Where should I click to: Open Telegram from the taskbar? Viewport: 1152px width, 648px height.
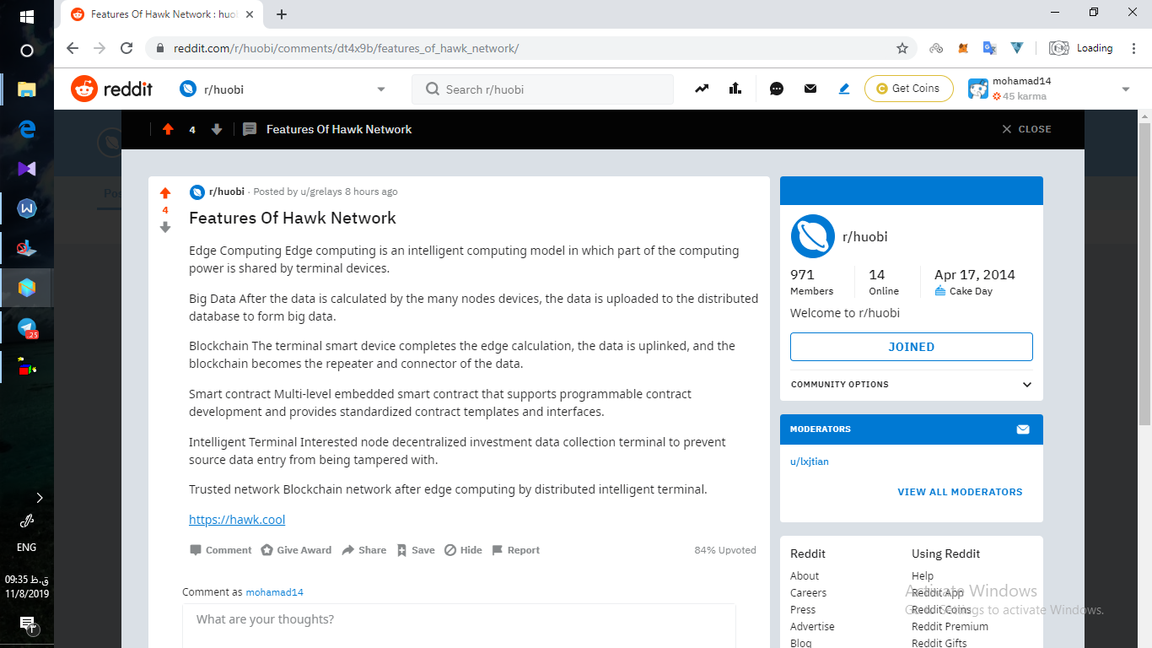[26, 327]
